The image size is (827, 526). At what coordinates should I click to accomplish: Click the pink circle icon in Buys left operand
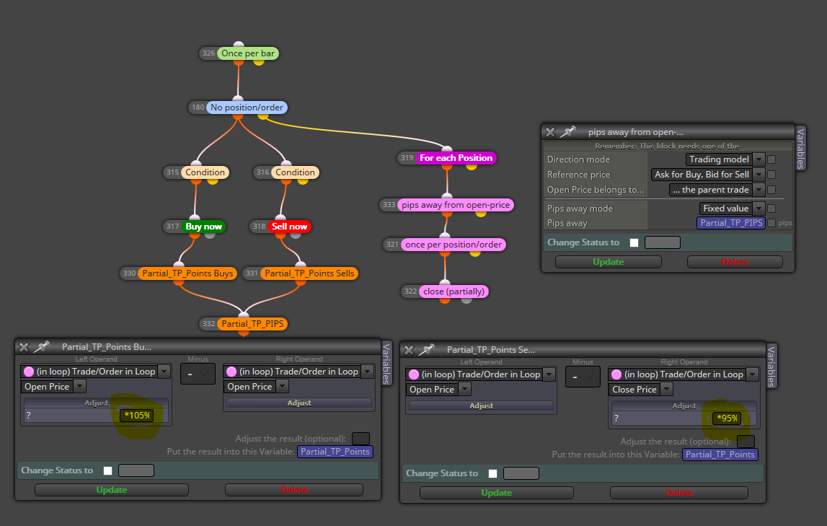[29, 372]
